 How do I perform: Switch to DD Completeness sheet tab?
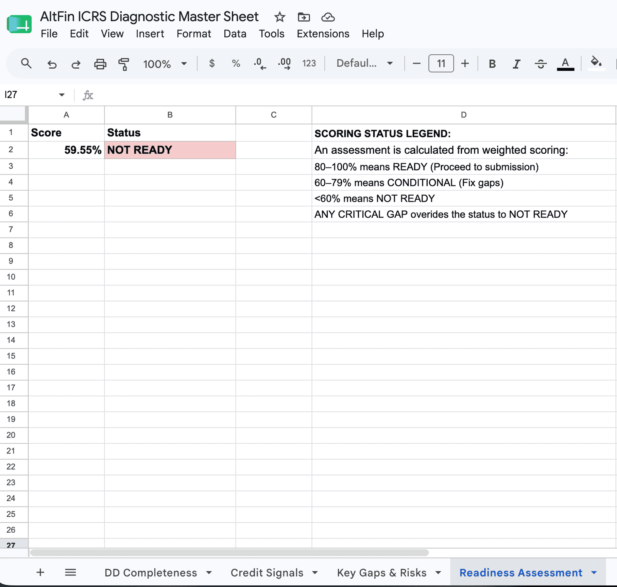(x=151, y=573)
